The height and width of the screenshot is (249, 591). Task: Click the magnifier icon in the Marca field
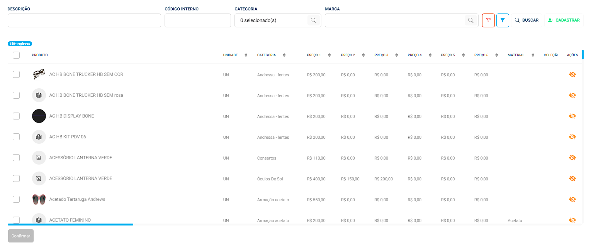point(470,20)
